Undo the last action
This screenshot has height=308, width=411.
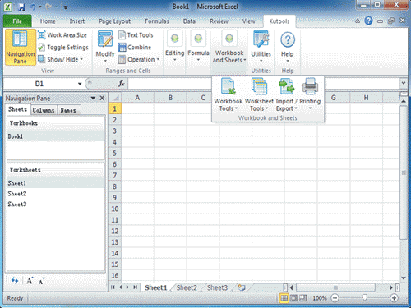[x=33, y=7]
